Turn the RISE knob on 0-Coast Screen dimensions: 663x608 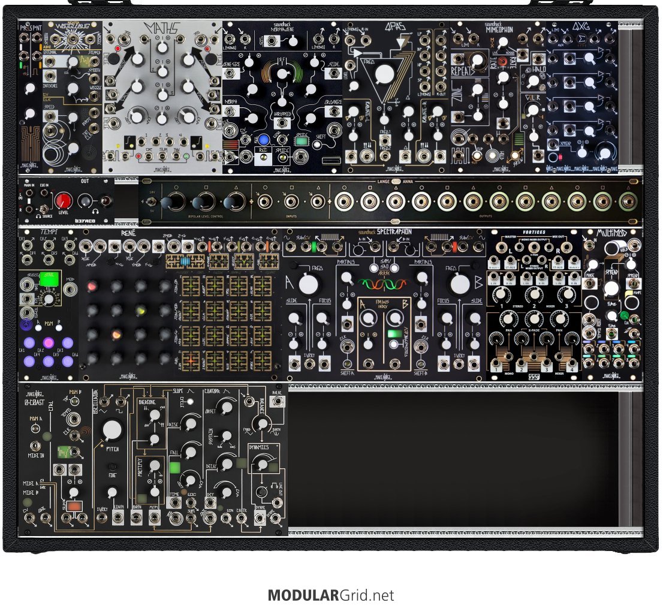click(x=191, y=423)
